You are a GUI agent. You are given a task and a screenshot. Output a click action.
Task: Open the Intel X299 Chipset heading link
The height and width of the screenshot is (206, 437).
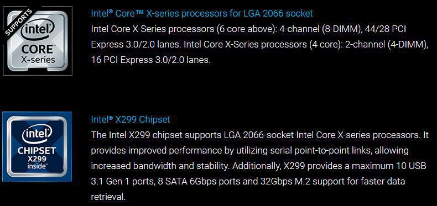click(131, 119)
